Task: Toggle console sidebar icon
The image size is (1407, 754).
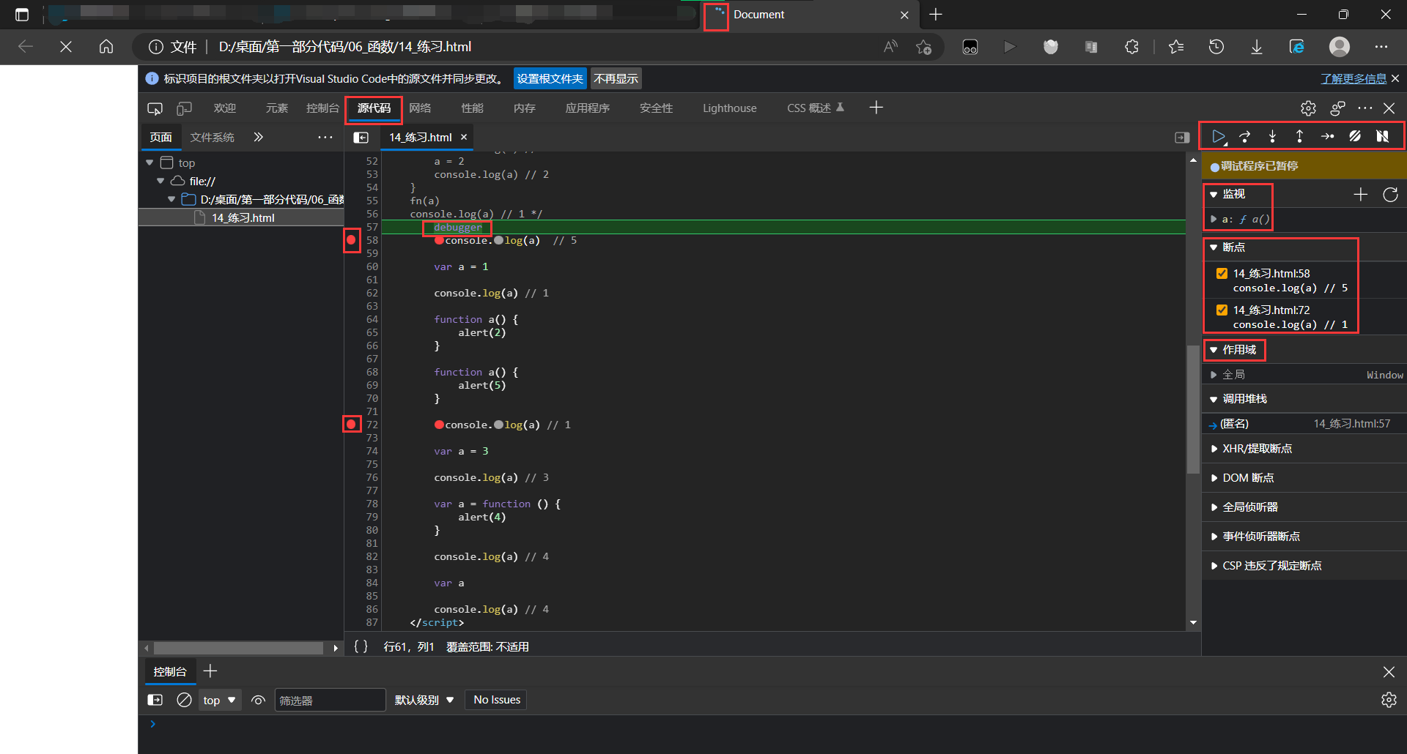Action: point(155,700)
